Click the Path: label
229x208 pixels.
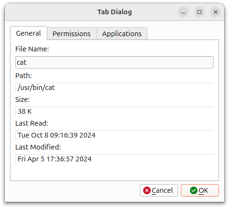24,76
